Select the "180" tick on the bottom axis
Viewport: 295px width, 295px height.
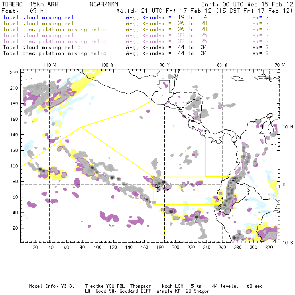point(160,248)
